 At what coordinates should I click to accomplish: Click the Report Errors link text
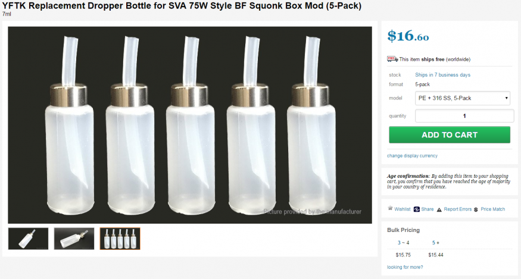(457, 209)
